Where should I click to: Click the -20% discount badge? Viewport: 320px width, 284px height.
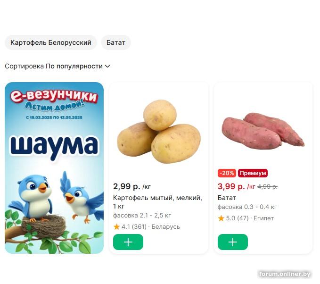pyautogui.click(x=227, y=173)
